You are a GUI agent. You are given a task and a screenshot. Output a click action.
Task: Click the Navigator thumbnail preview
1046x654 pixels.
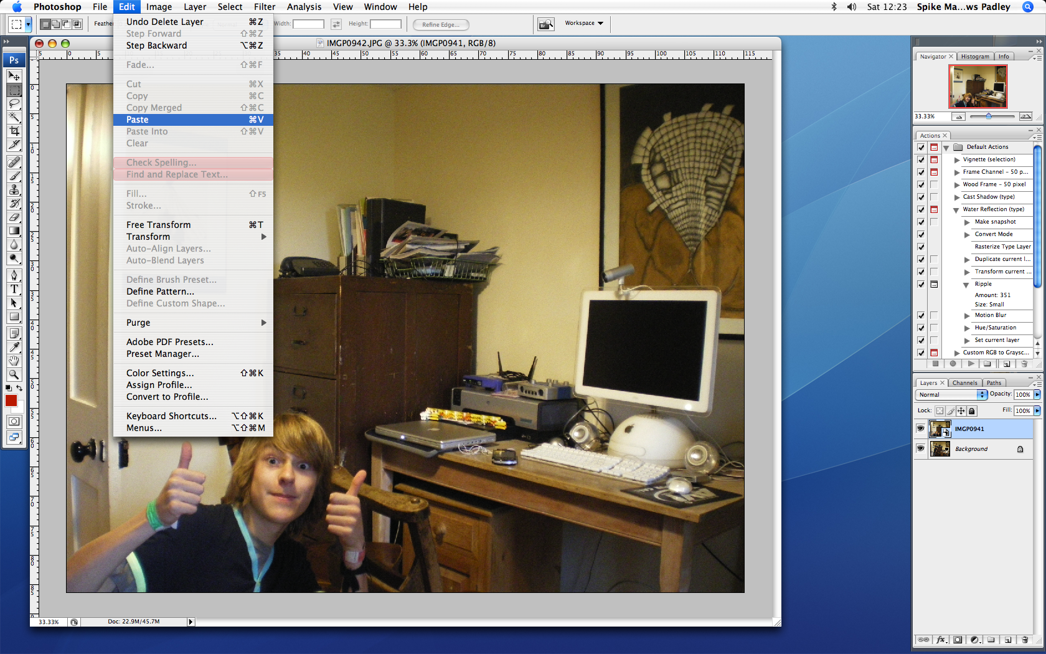tap(978, 86)
